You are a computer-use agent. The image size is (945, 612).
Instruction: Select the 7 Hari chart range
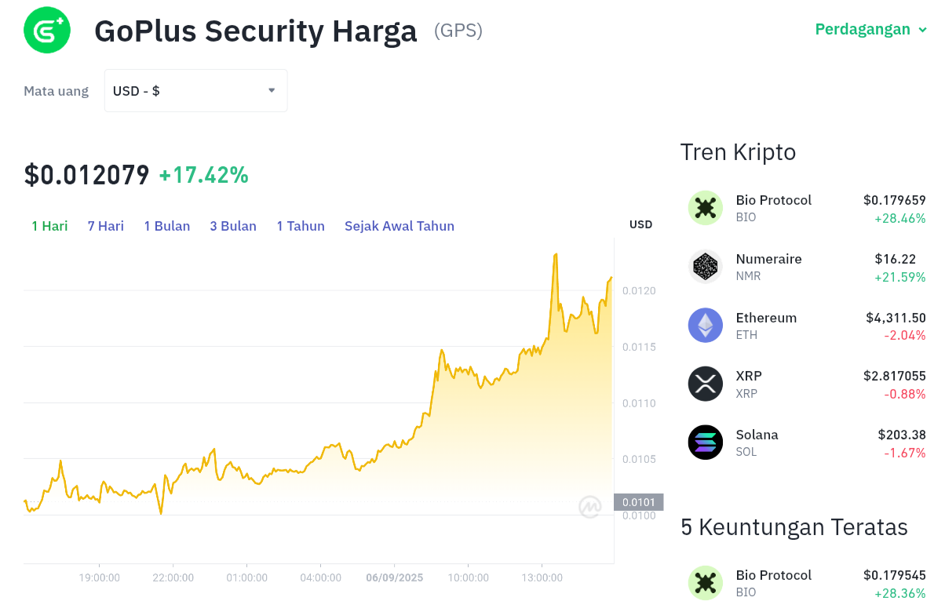click(106, 226)
